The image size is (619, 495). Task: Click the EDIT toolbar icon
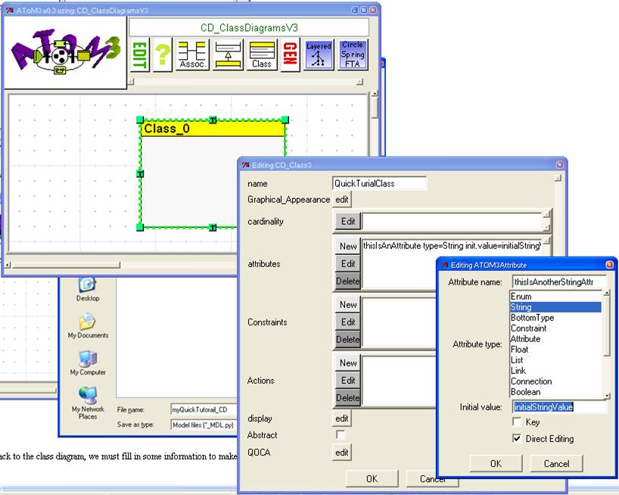[140, 56]
